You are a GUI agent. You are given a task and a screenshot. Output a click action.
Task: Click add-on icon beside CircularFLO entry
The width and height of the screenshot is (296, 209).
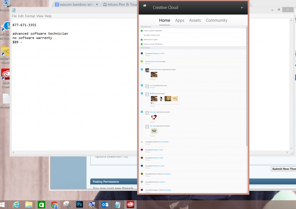pos(142,182)
